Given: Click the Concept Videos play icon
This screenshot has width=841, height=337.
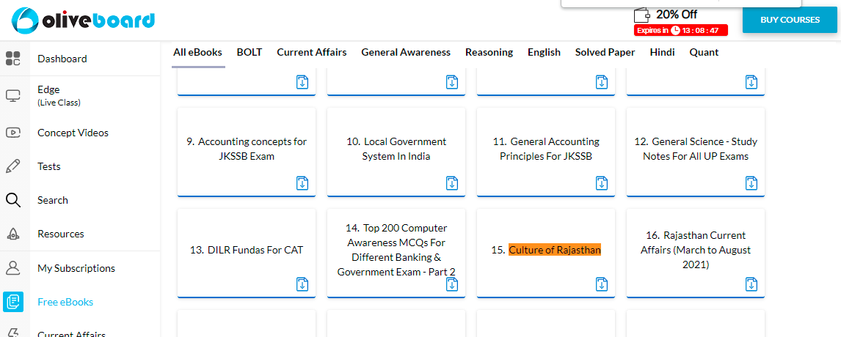Looking at the screenshot, I should 13,133.
